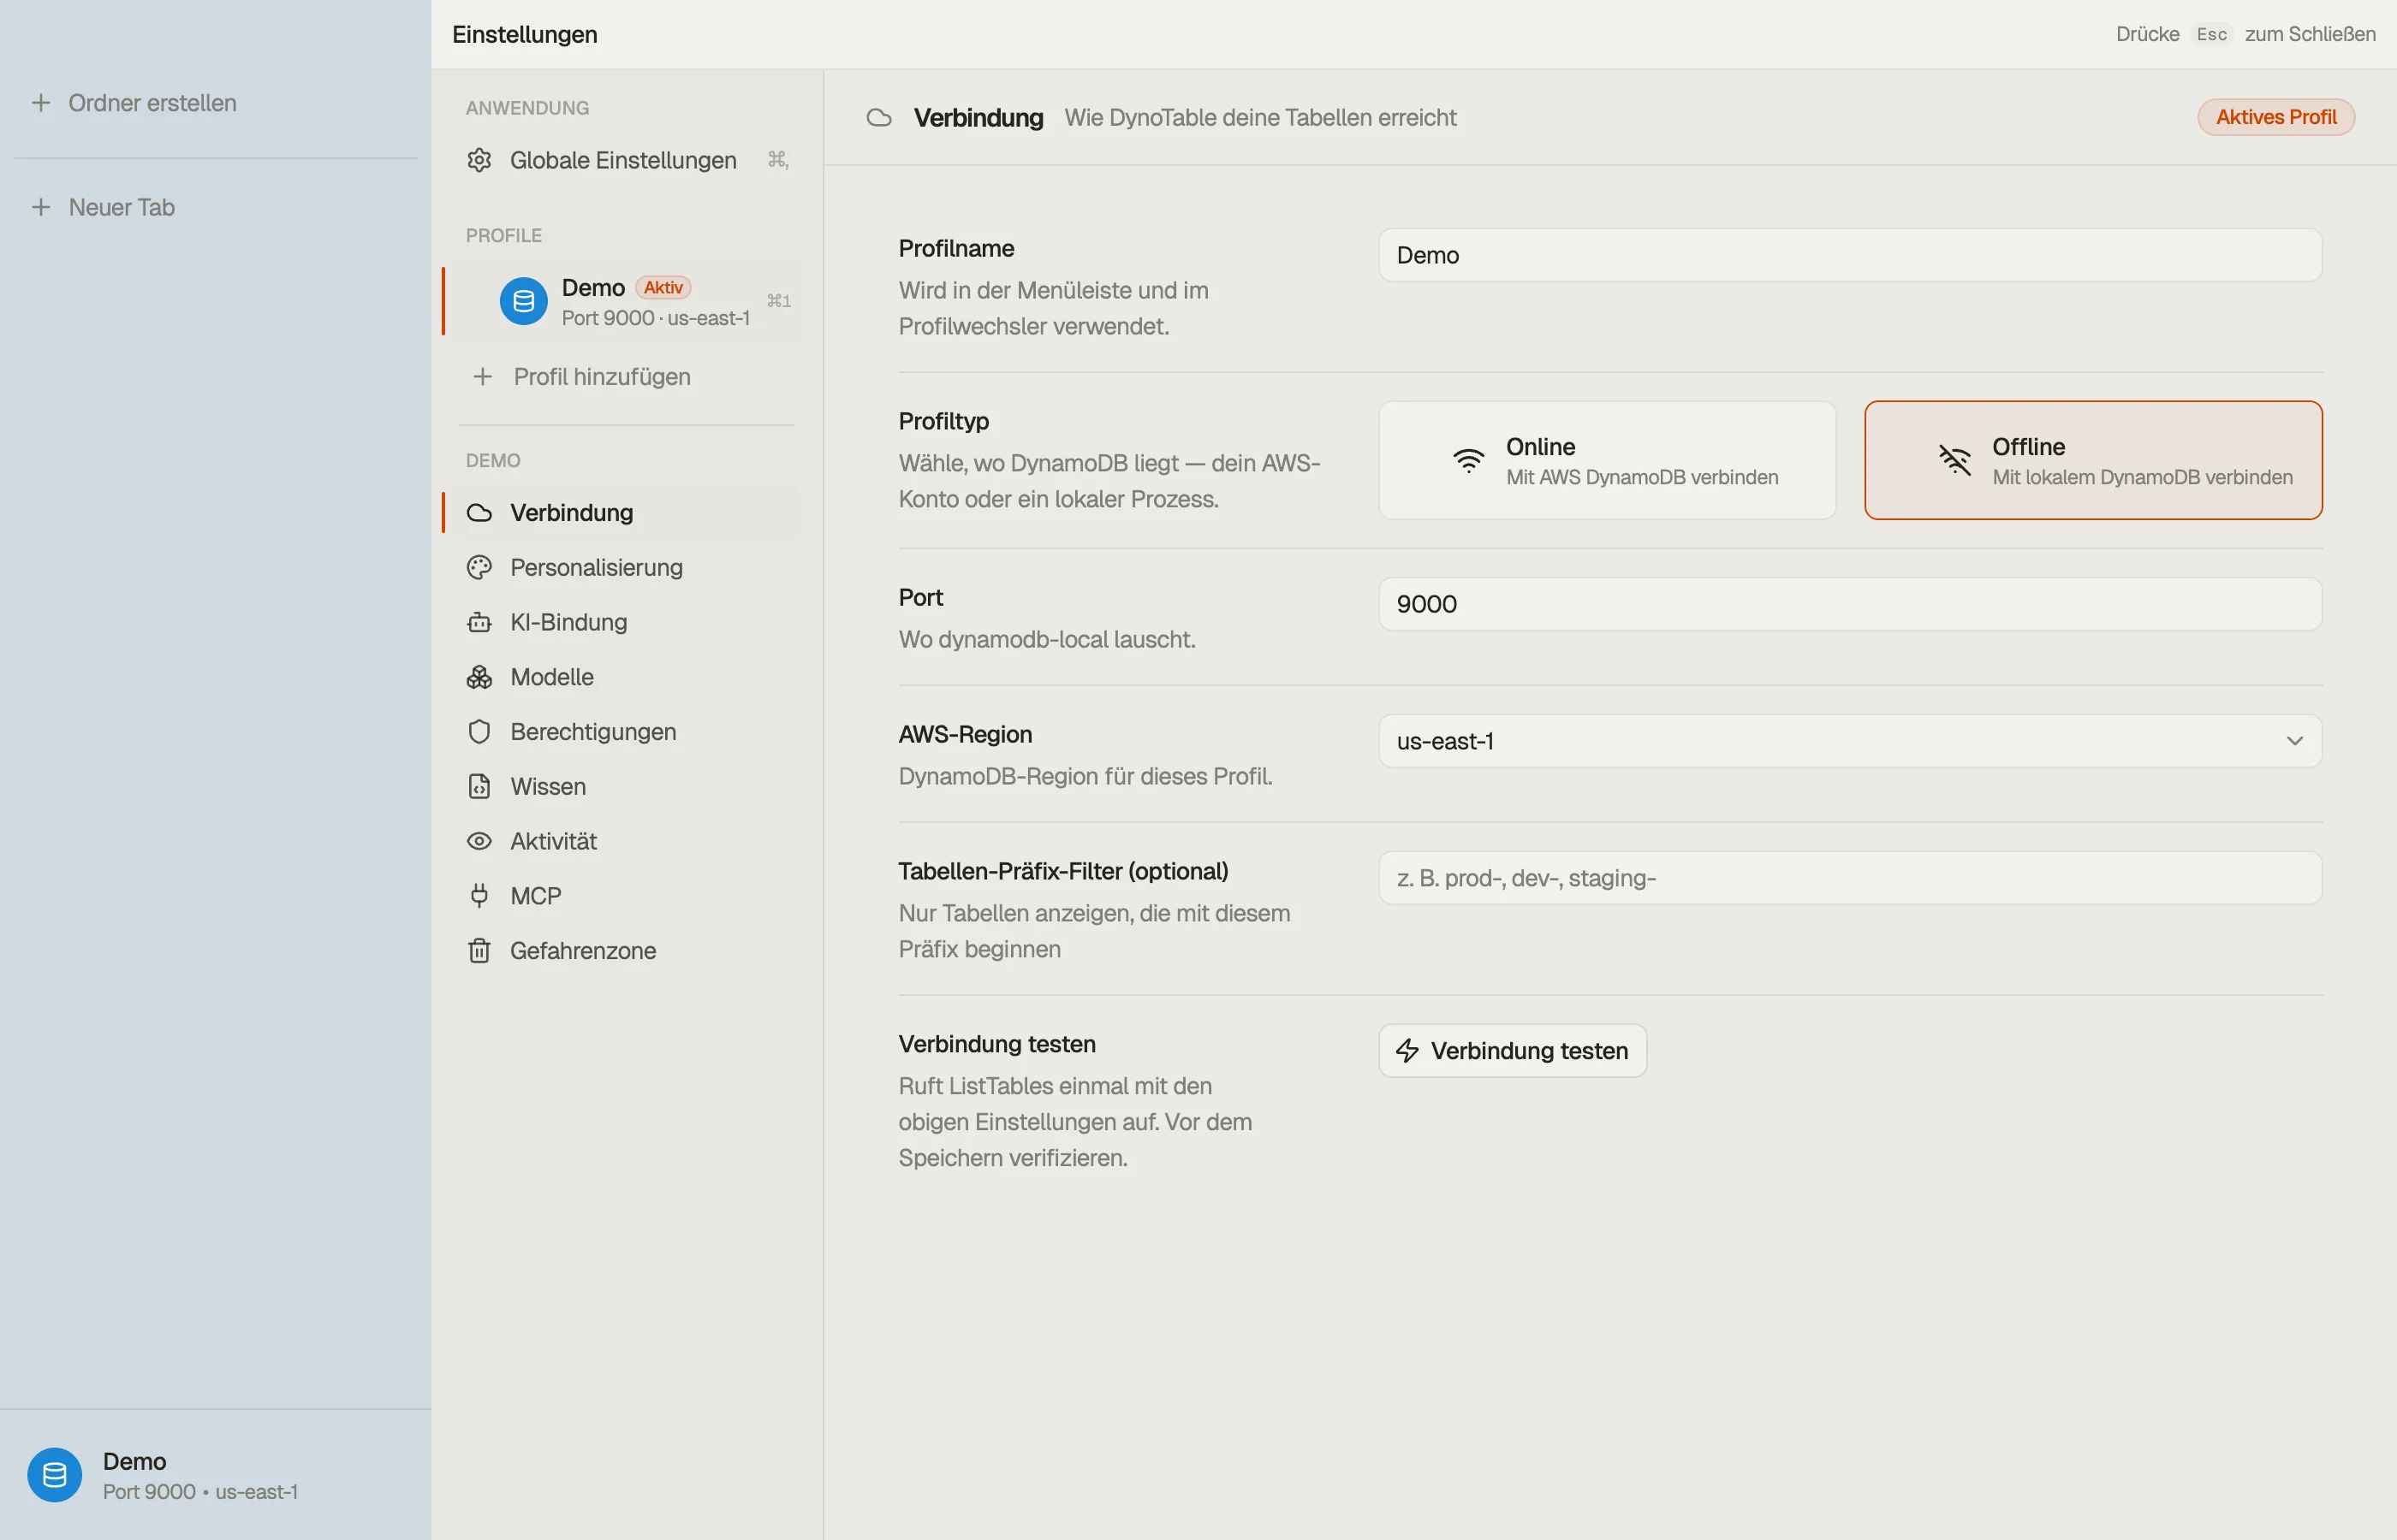This screenshot has height=1540, width=2397.
Task: Click the ⌘1 shortcut label in Demo row
Action: [778, 301]
